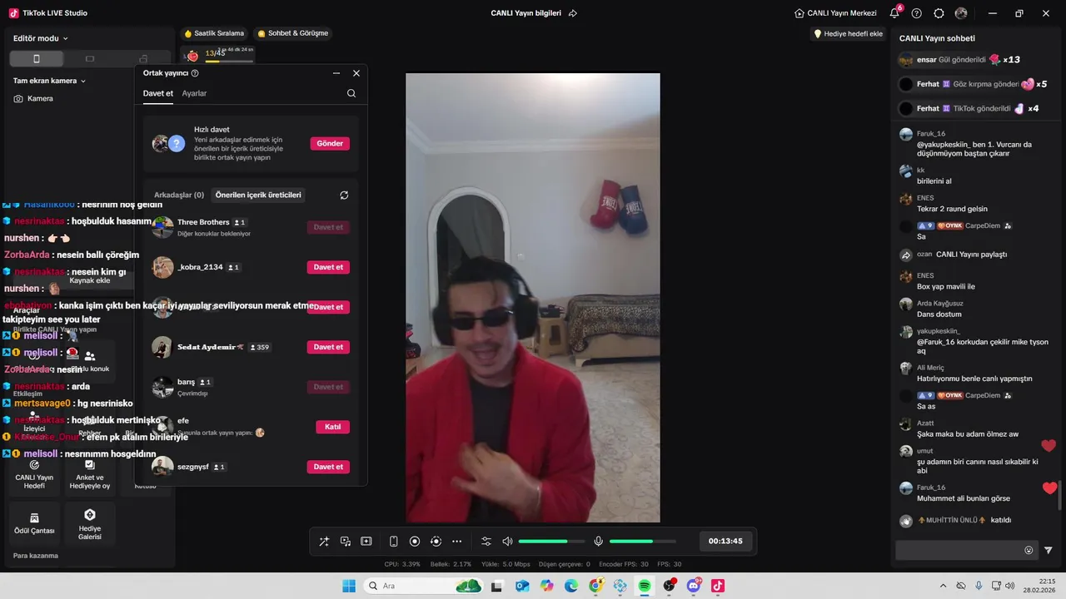Open the effects magic wand tool

coord(324,542)
